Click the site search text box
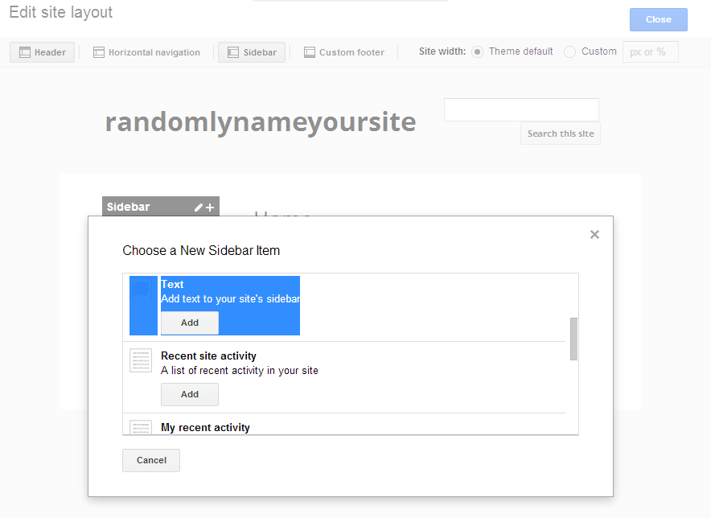This screenshot has width=711, height=518. (x=521, y=109)
